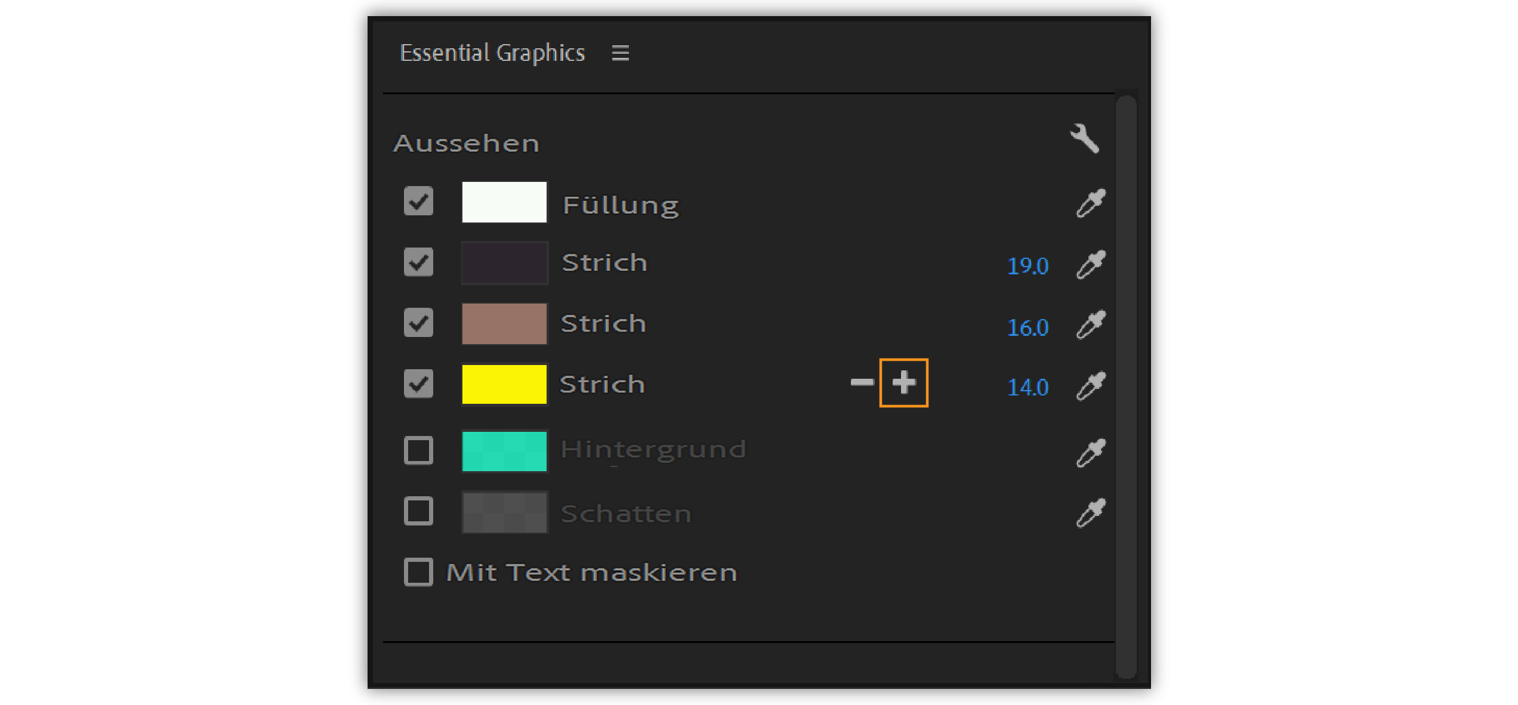Enable the Hintergrund checkbox
Viewport: 1518px width, 705px height.
click(x=418, y=450)
